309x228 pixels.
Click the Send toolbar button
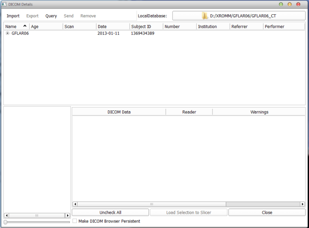point(68,16)
